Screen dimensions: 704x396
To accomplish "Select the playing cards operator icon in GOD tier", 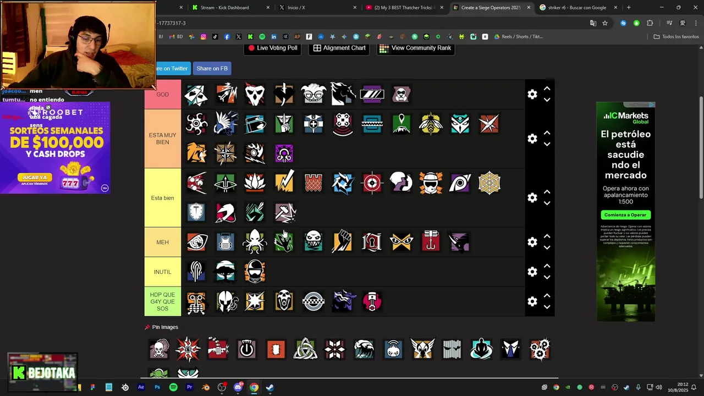I will click(x=196, y=95).
